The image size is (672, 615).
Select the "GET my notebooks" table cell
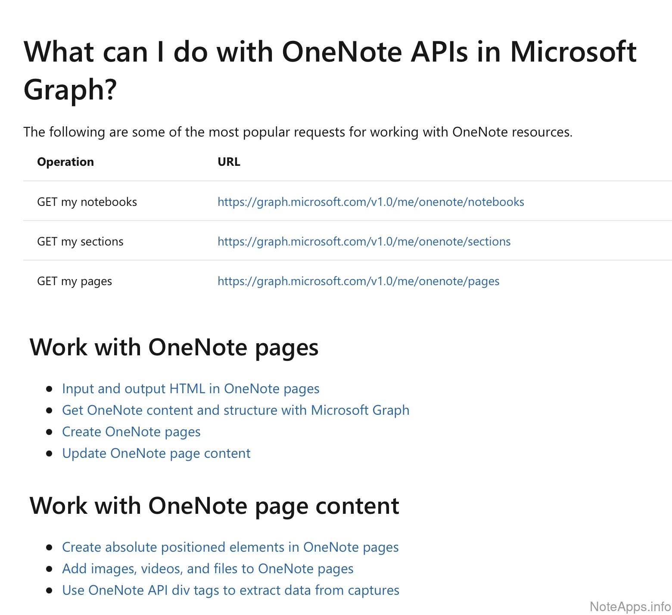tap(87, 202)
